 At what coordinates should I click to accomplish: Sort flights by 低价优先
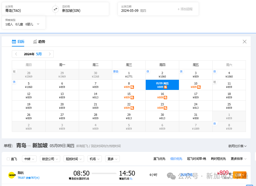tap(176, 159)
